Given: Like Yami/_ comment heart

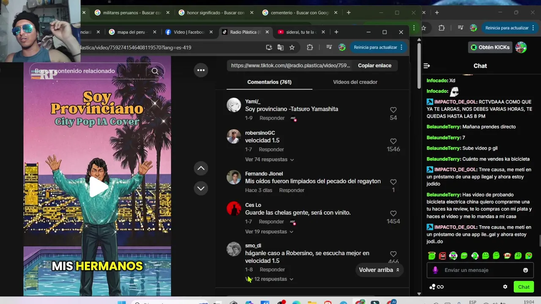Looking at the screenshot, I should coord(393,110).
